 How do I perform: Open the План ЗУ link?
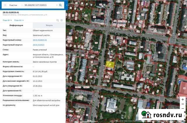click(7, 20)
